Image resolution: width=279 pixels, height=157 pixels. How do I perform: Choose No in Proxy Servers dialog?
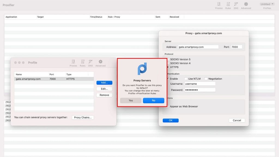(x=154, y=100)
